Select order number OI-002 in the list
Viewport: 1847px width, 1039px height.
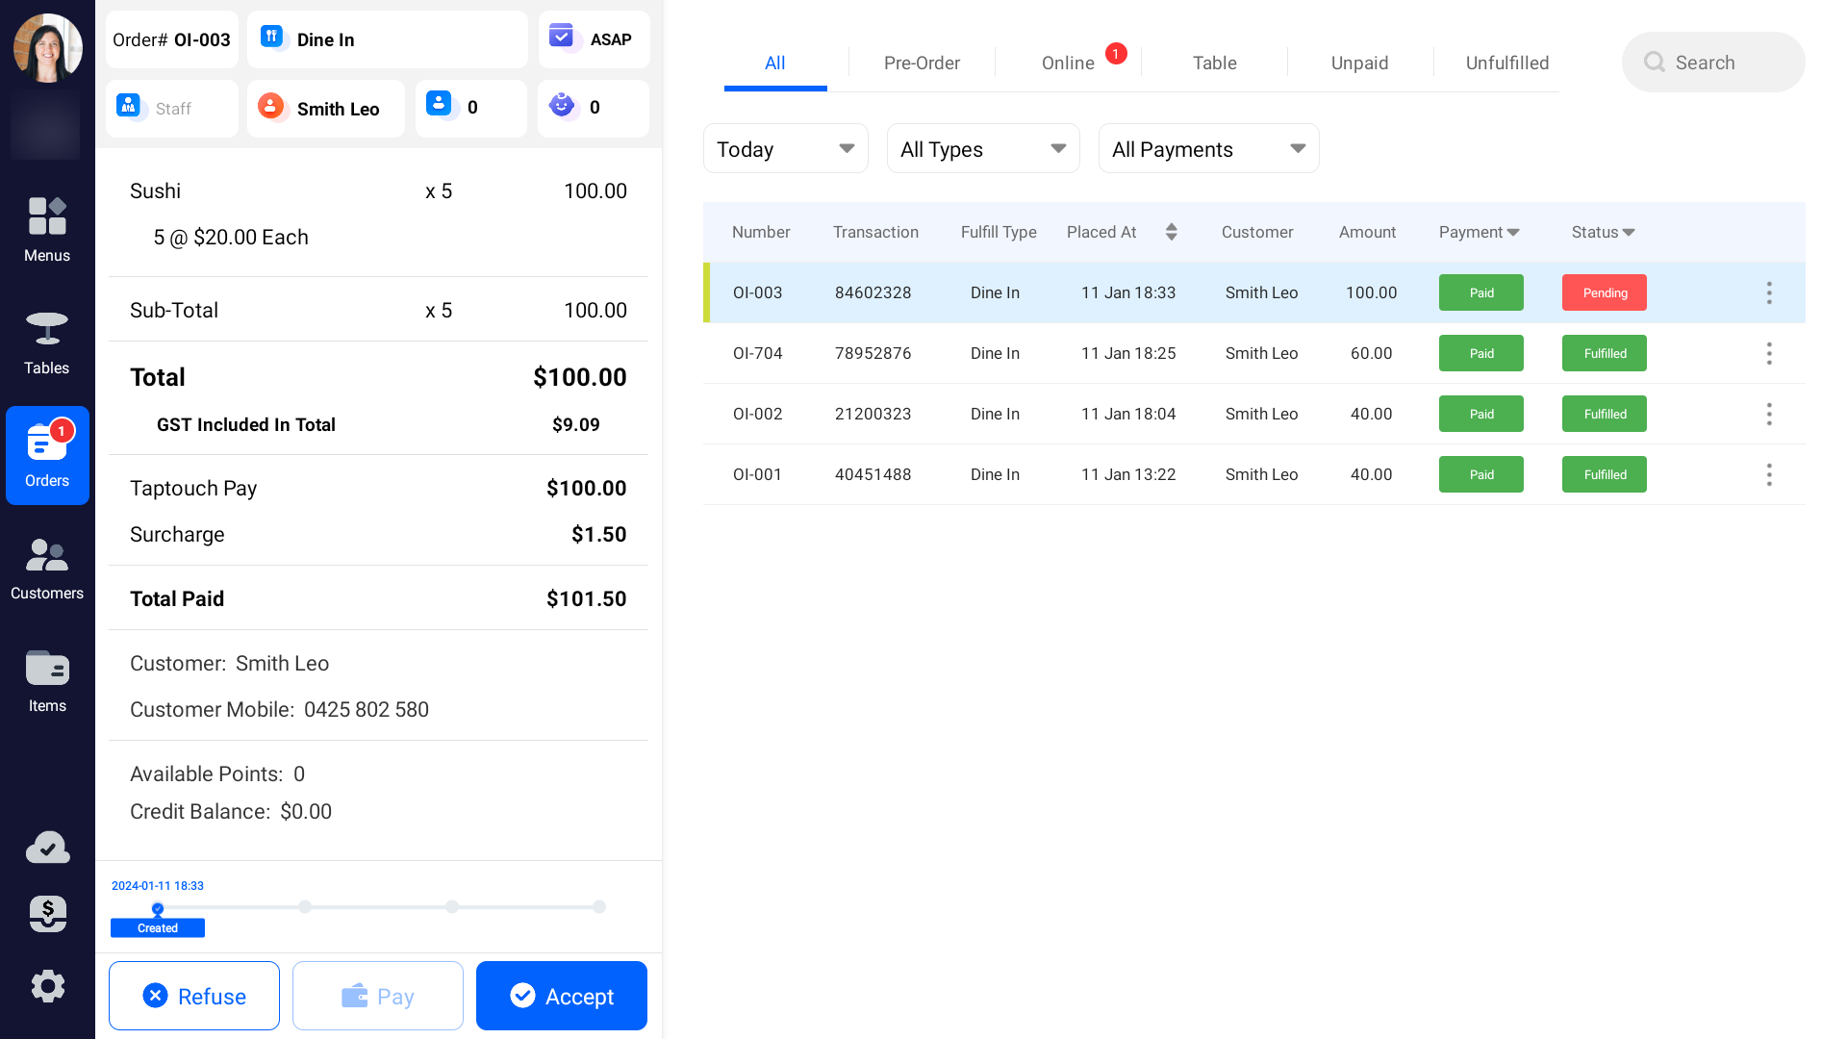click(757, 414)
